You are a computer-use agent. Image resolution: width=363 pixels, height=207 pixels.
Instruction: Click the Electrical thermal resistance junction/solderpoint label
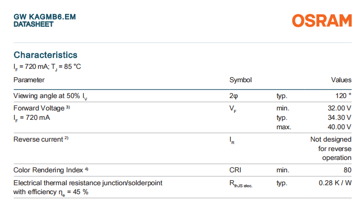click(x=88, y=183)
